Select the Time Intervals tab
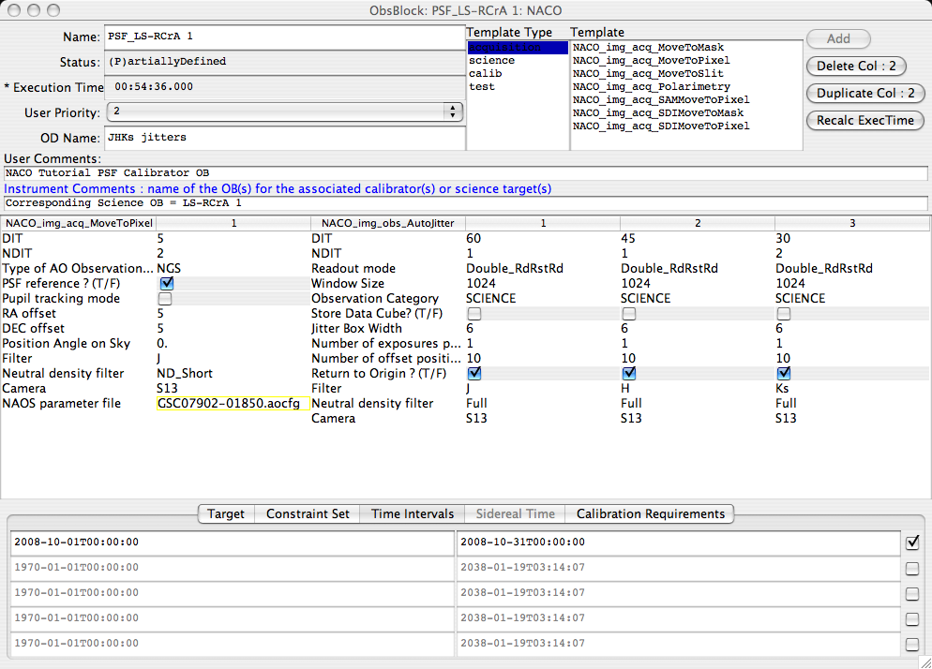 [x=413, y=513]
